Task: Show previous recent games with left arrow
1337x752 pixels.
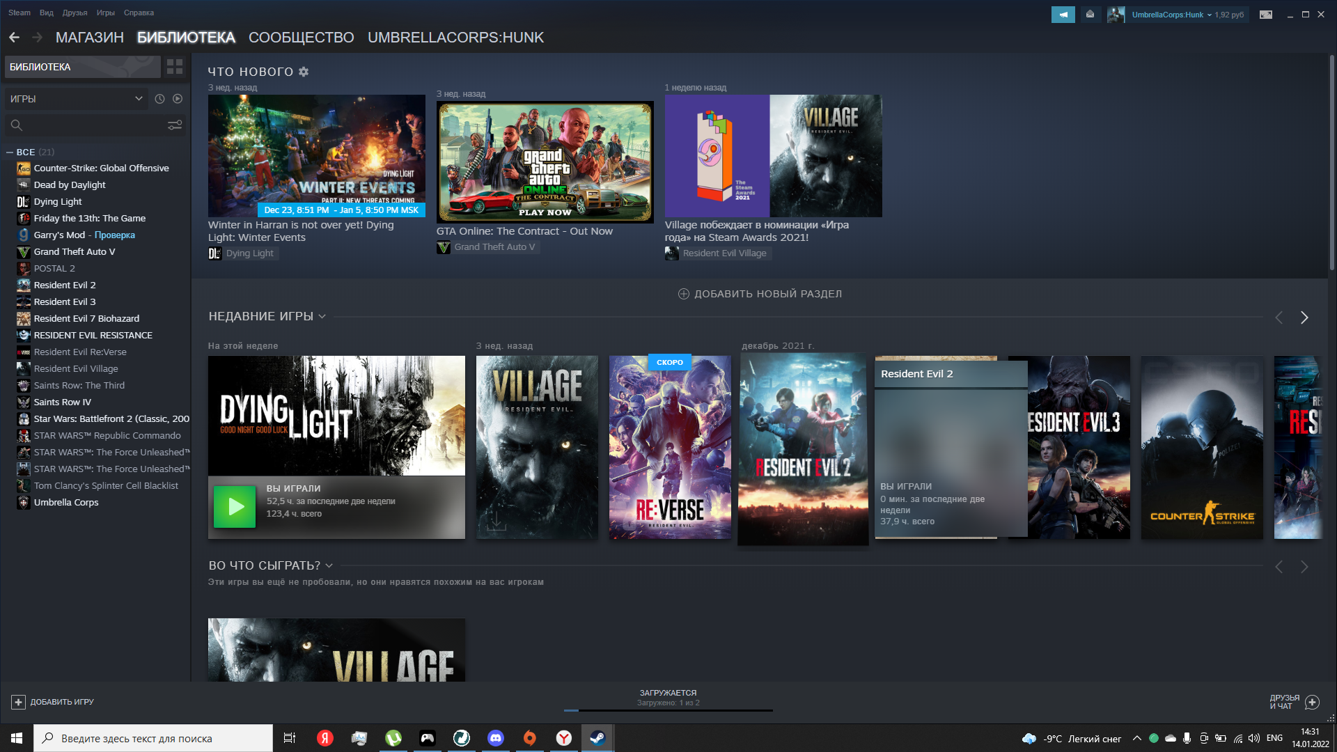Action: coord(1279,318)
